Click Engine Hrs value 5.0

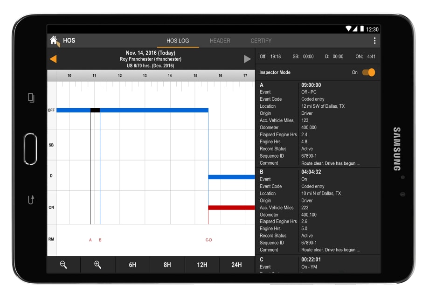pos(304,228)
